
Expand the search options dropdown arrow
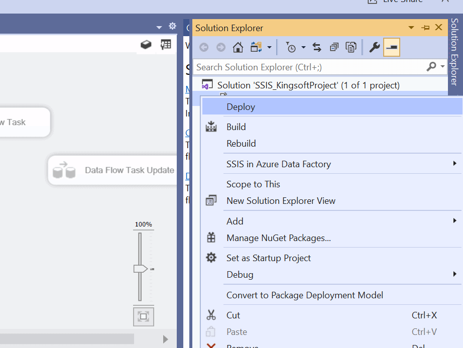click(x=442, y=66)
